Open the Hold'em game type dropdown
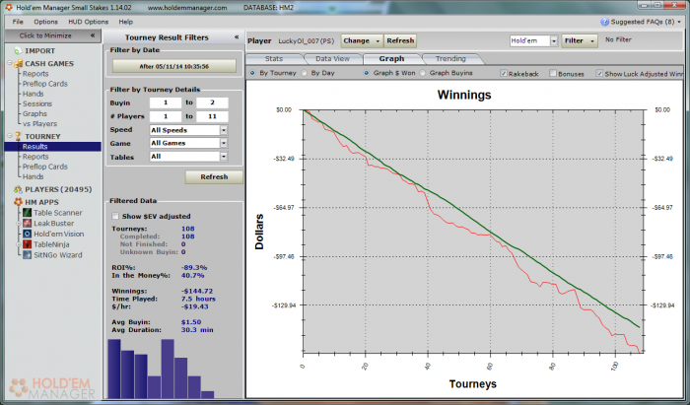Viewport: 690px width, 405px height. coord(554,41)
